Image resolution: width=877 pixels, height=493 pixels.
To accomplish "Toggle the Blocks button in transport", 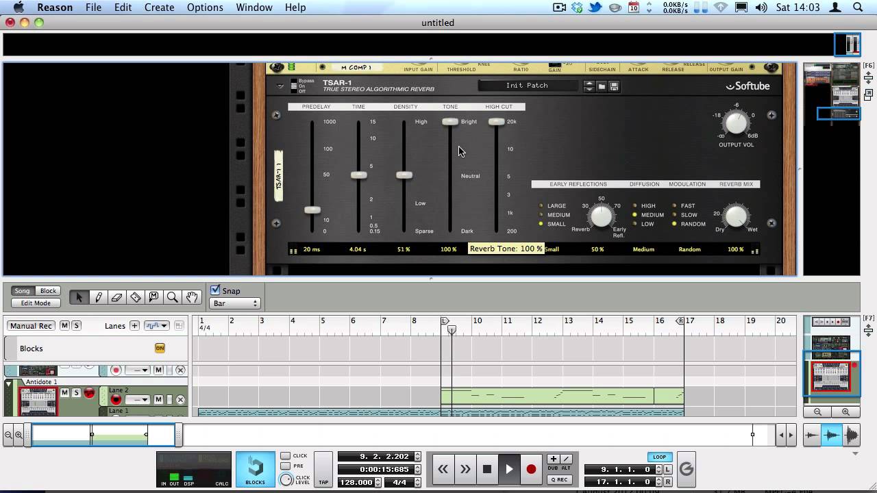I will coord(256,469).
